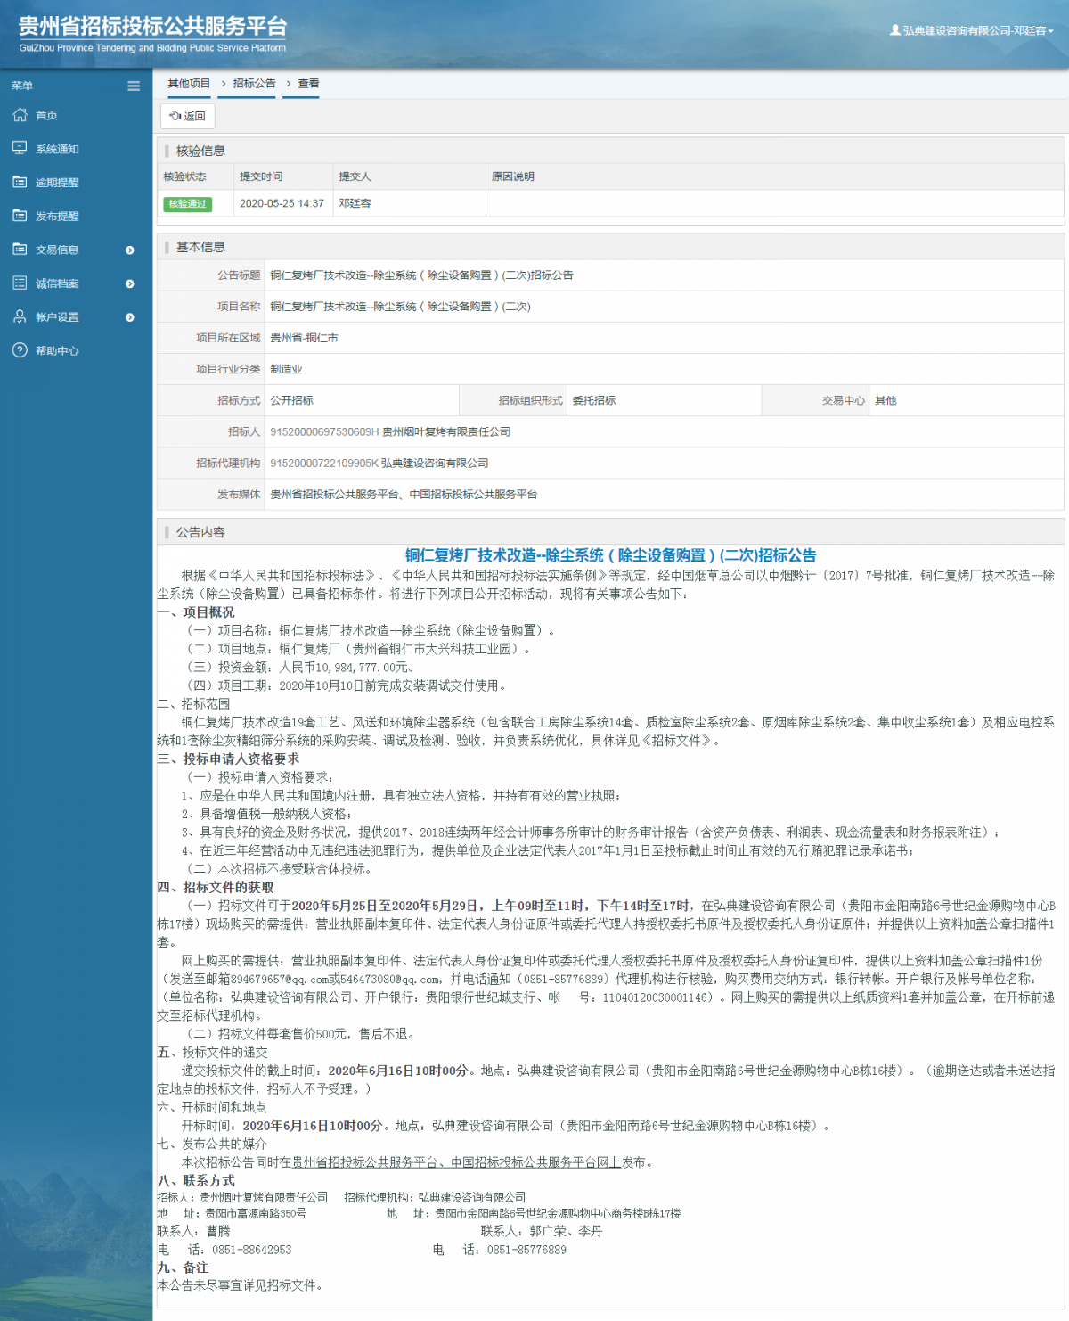Click the 交易信息 sidebar icon

click(x=20, y=250)
